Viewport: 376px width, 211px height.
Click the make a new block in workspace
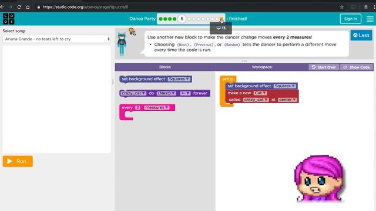point(262,96)
